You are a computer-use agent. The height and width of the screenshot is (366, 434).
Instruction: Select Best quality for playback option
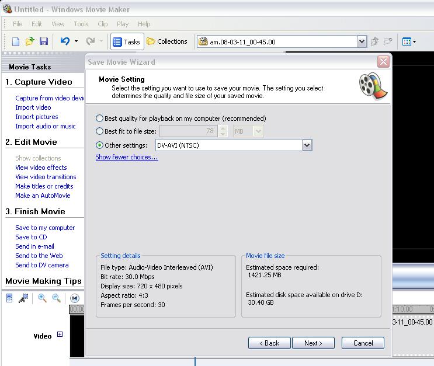coord(99,118)
